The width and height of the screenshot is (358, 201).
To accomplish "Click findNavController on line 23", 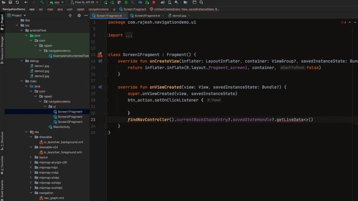I will click(148, 119).
